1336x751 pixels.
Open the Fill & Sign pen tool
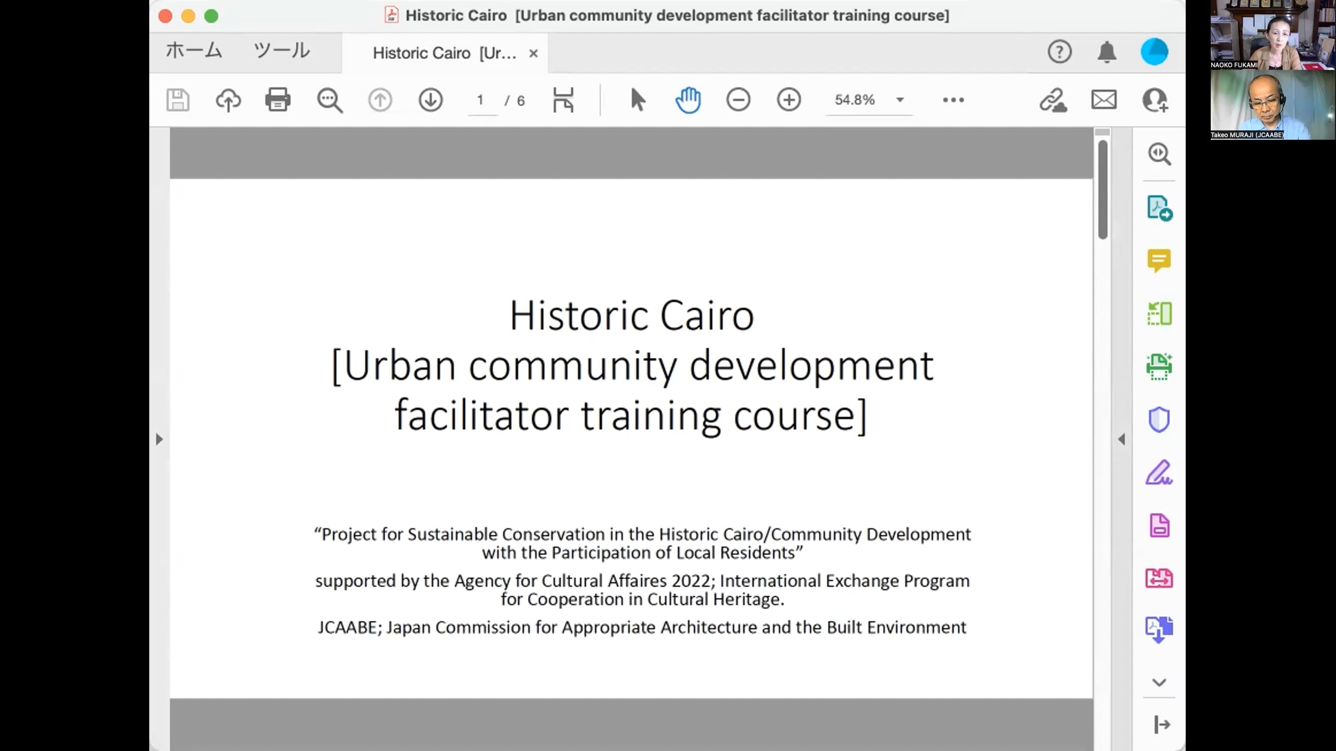[x=1159, y=472]
